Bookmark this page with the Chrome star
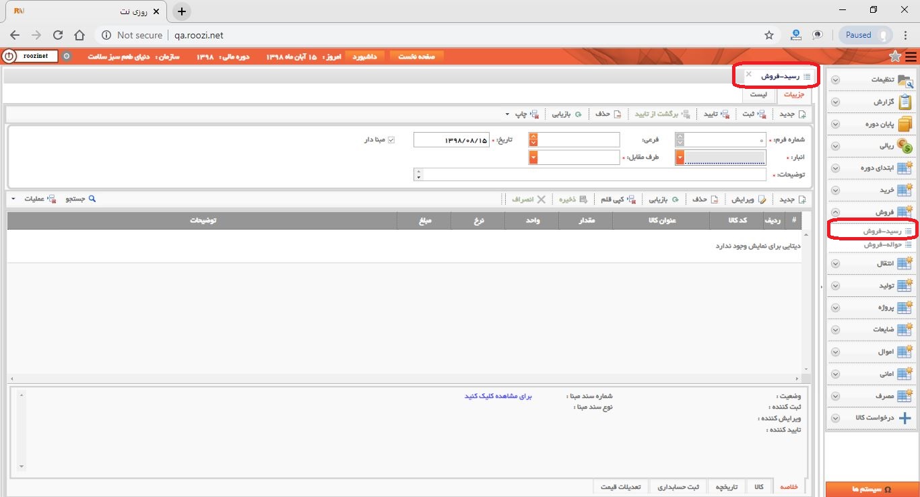 click(x=769, y=35)
